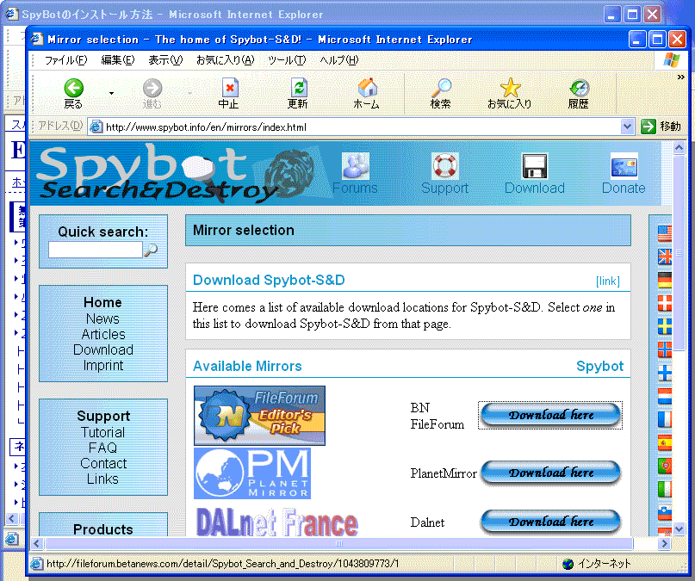This screenshot has height=581, width=695.
Task: Stop loading with the 中止 icon
Action: [230, 94]
